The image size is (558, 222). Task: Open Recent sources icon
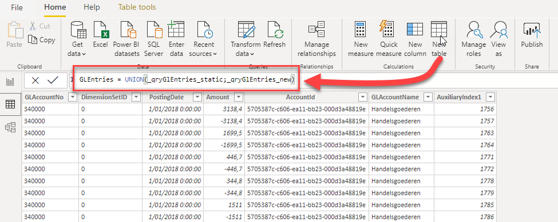click(205, 30)
